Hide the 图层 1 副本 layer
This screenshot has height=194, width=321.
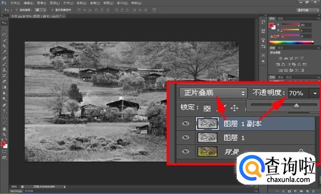[186, 124]
